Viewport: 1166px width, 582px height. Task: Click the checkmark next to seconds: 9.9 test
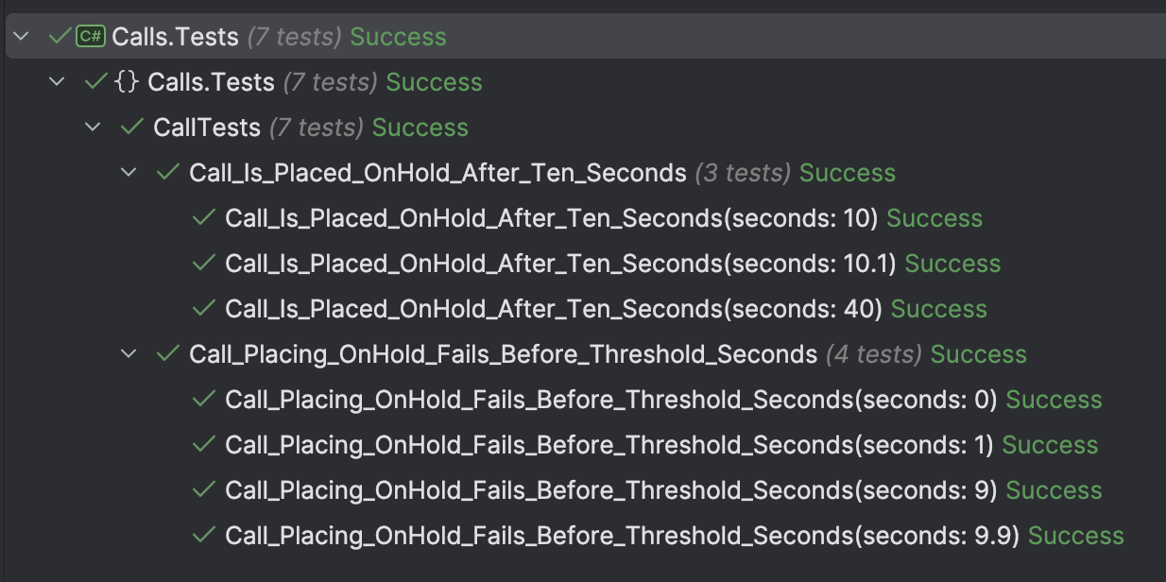click(x=202, y=536)
